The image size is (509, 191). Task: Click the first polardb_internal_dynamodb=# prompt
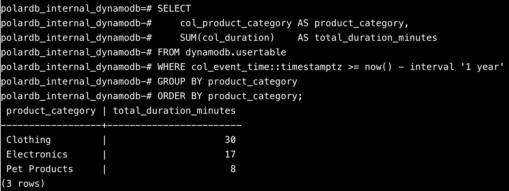[x=76, y=9]
